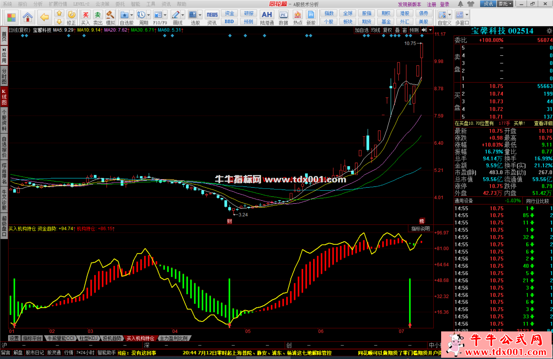Click the 多窗口 multi-window icon
This screenshot has width=553, height=359.
click(x=460, y=15)
